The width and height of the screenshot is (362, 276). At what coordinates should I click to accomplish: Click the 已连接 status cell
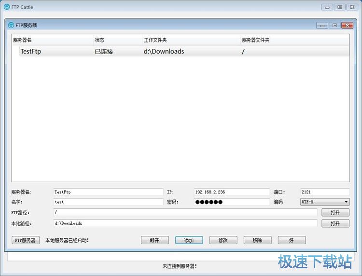click(x=104, y=51)
